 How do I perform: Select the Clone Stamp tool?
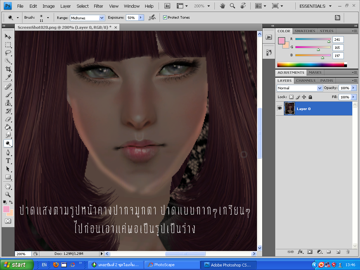pos(8,103)
